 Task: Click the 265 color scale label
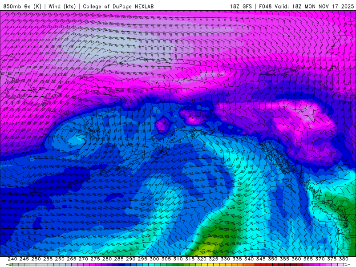(71, 259)
